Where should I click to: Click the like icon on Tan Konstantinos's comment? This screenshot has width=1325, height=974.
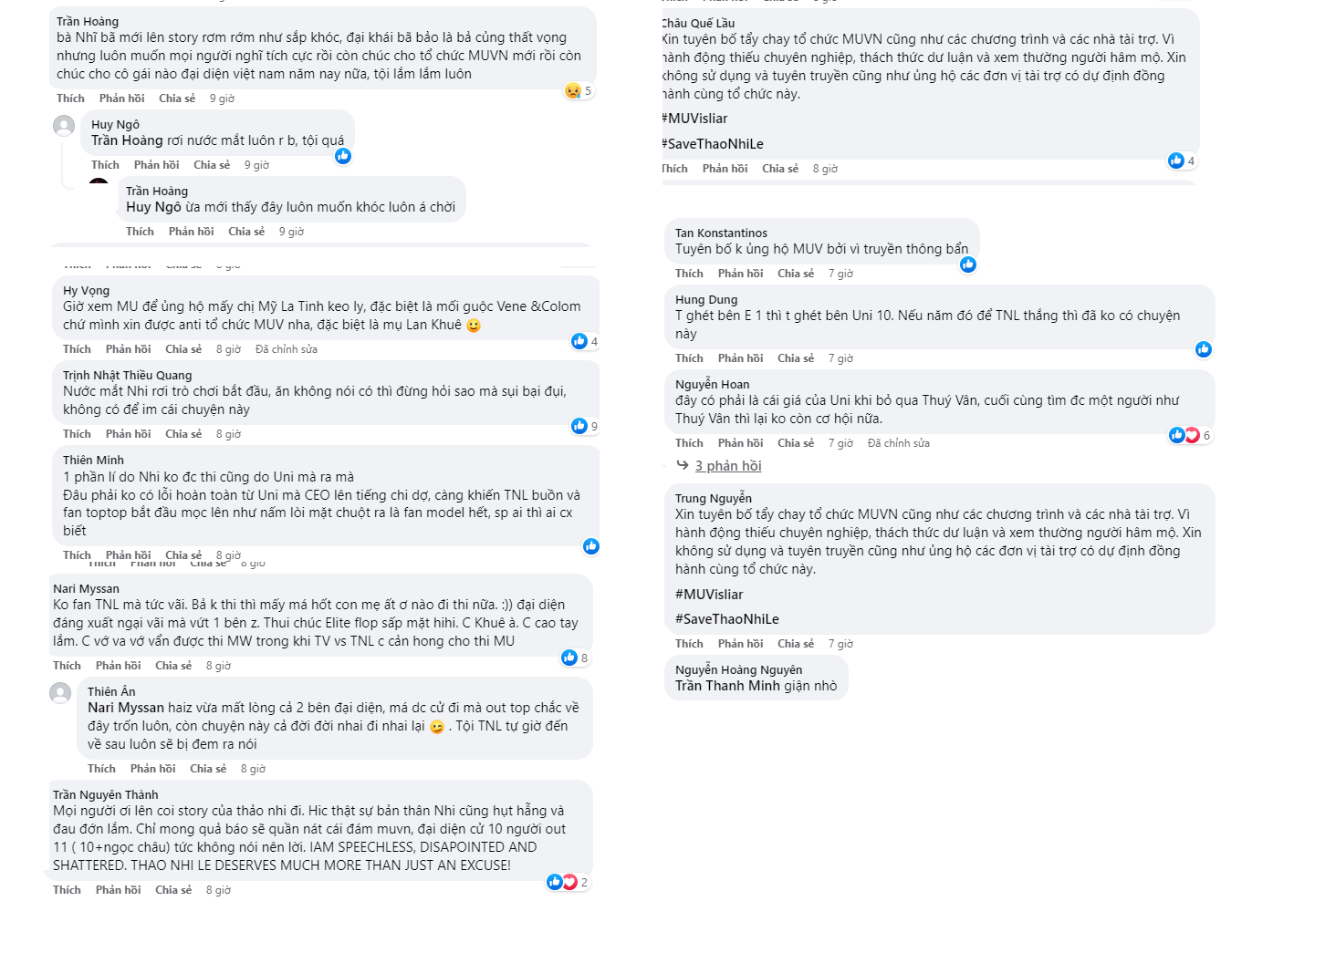click(x=968, y=264)
